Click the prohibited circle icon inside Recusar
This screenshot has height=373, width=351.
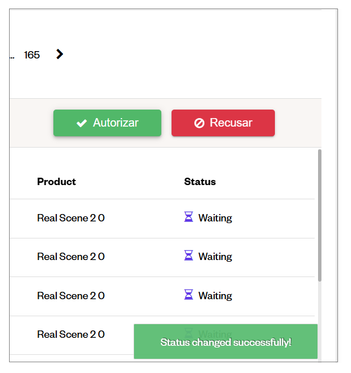click(199, 123)
